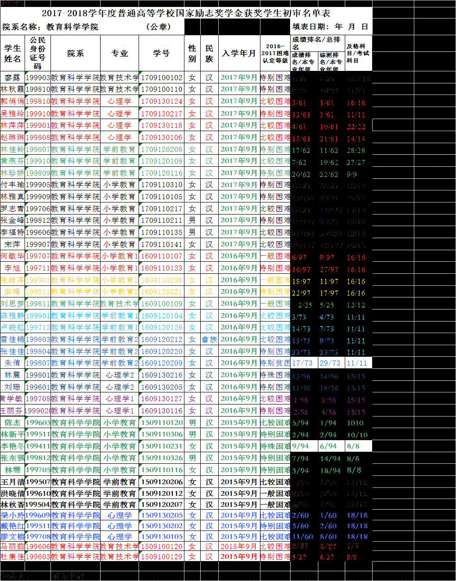Select the 成绩排名/总排名 header cell
Screen dimensions: 456x581
point(317,43)
